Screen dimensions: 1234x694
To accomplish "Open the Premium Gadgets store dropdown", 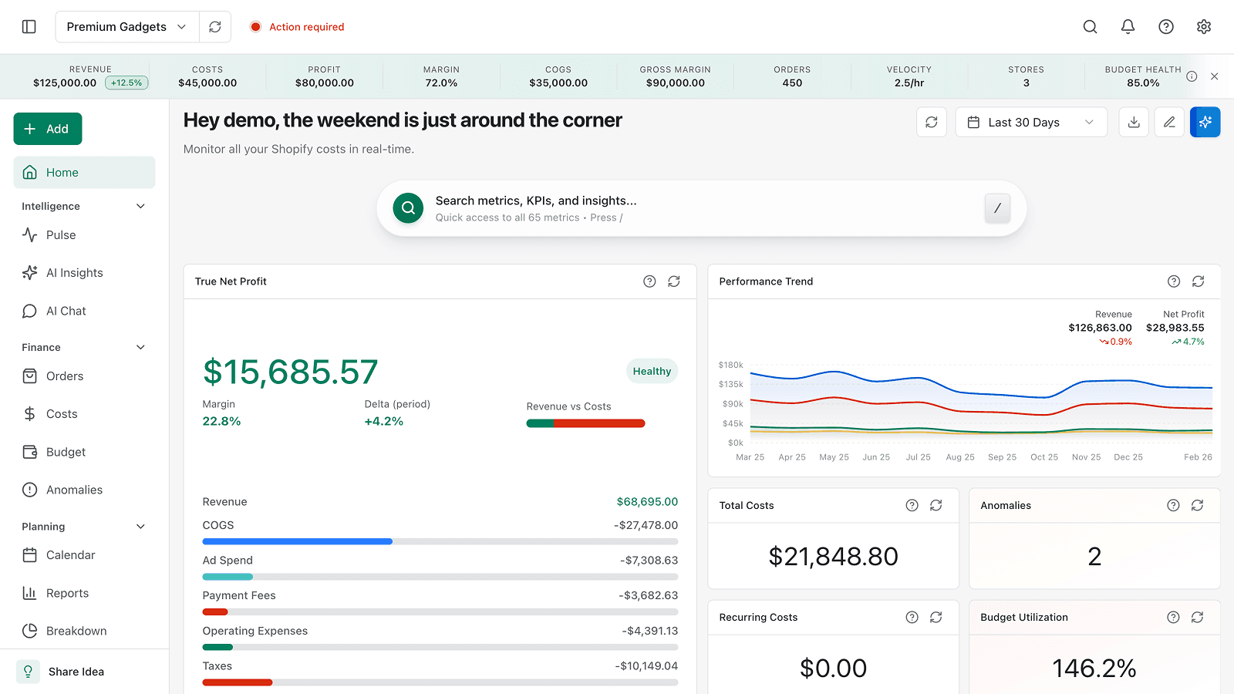I will [x=127, y=27].
